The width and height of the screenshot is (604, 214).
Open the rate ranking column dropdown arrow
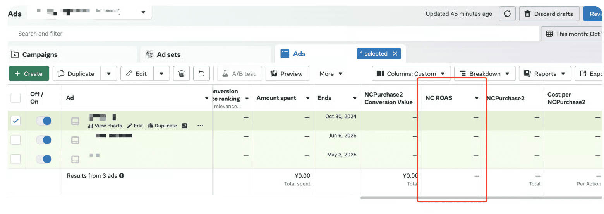click(247, 98)
